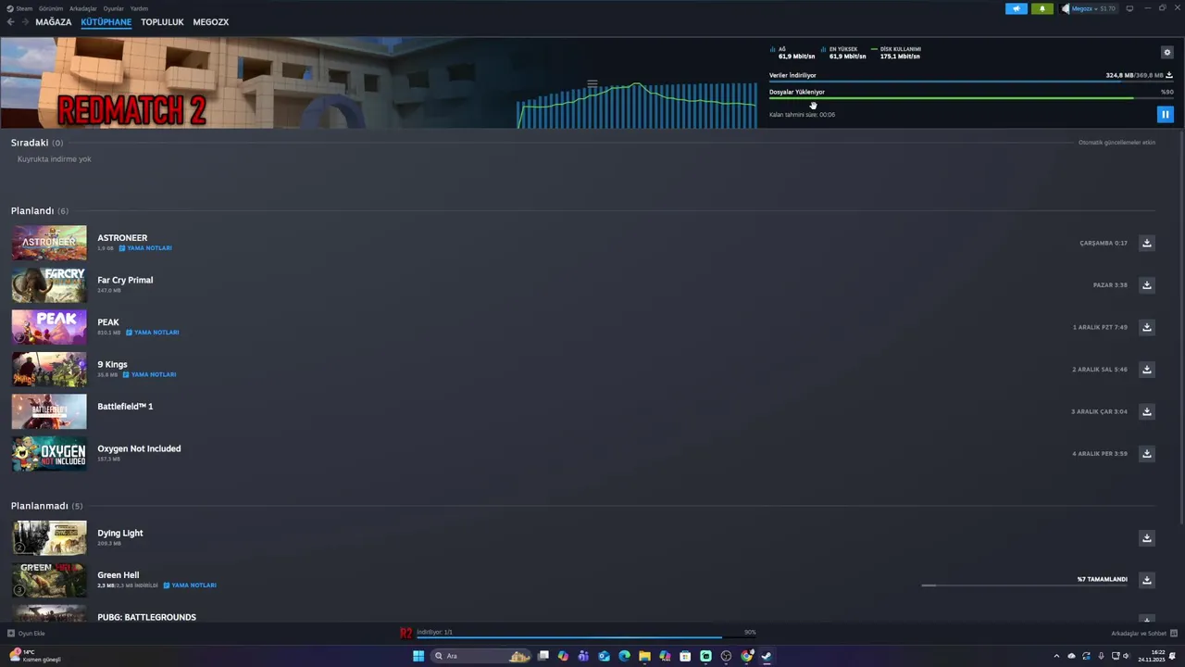
Task: Click the Redmatch 2 banner title
Action: click(x=131, y=109)
